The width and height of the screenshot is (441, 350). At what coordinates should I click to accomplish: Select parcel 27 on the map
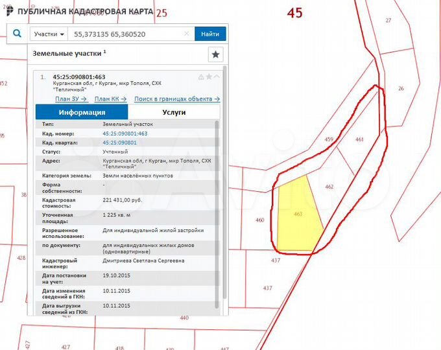tap(388, 20)
